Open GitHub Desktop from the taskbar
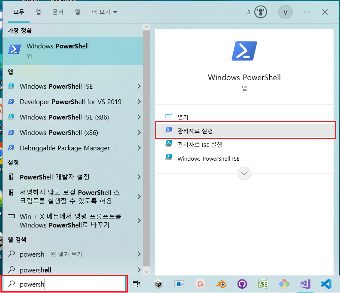The height and width of the screenshot is (293, 340). click(242, 284)
